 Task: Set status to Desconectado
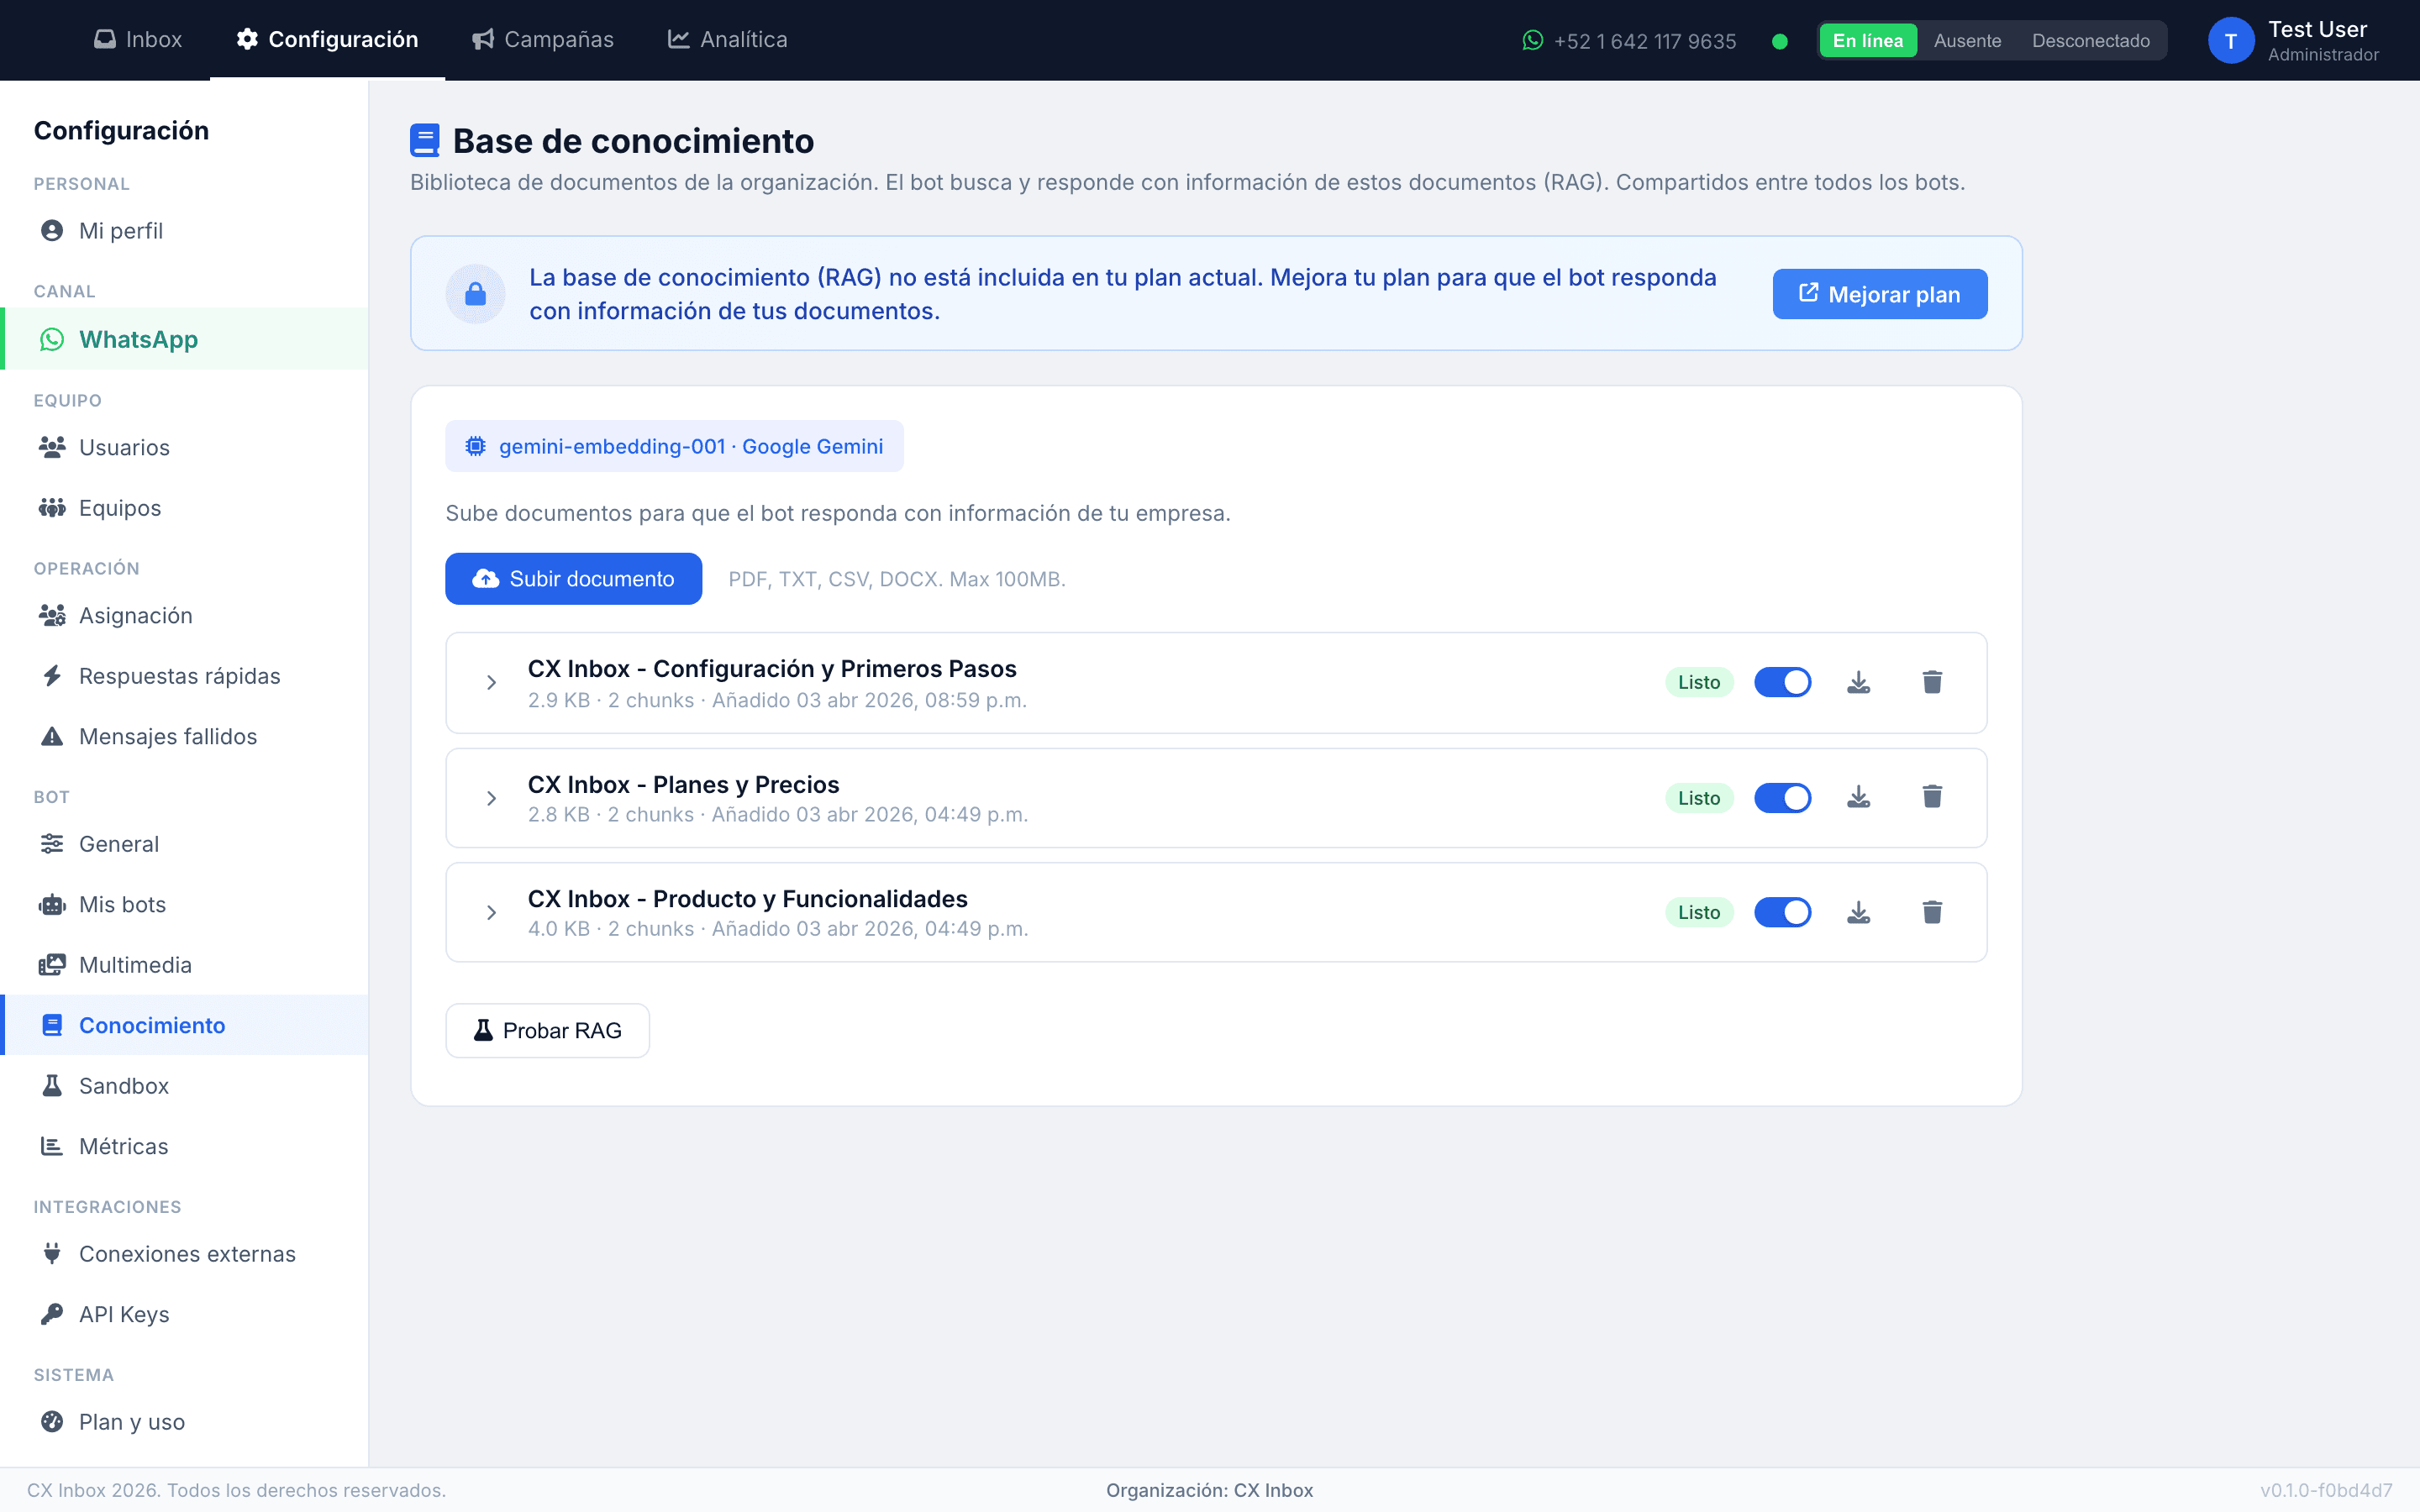click(2090, 41)
